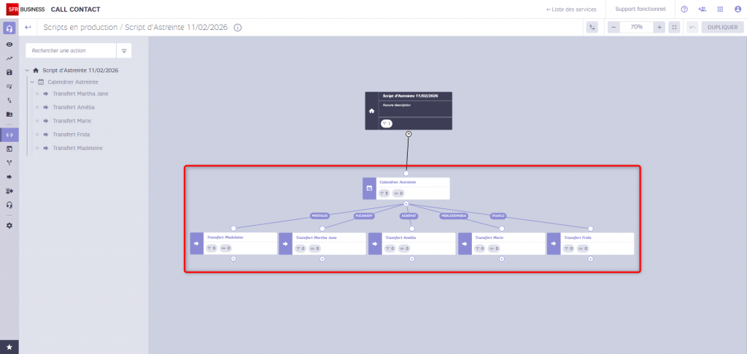Open the help question mark icon
Viewport: 747px width, 354px height.
pos(684,9)
